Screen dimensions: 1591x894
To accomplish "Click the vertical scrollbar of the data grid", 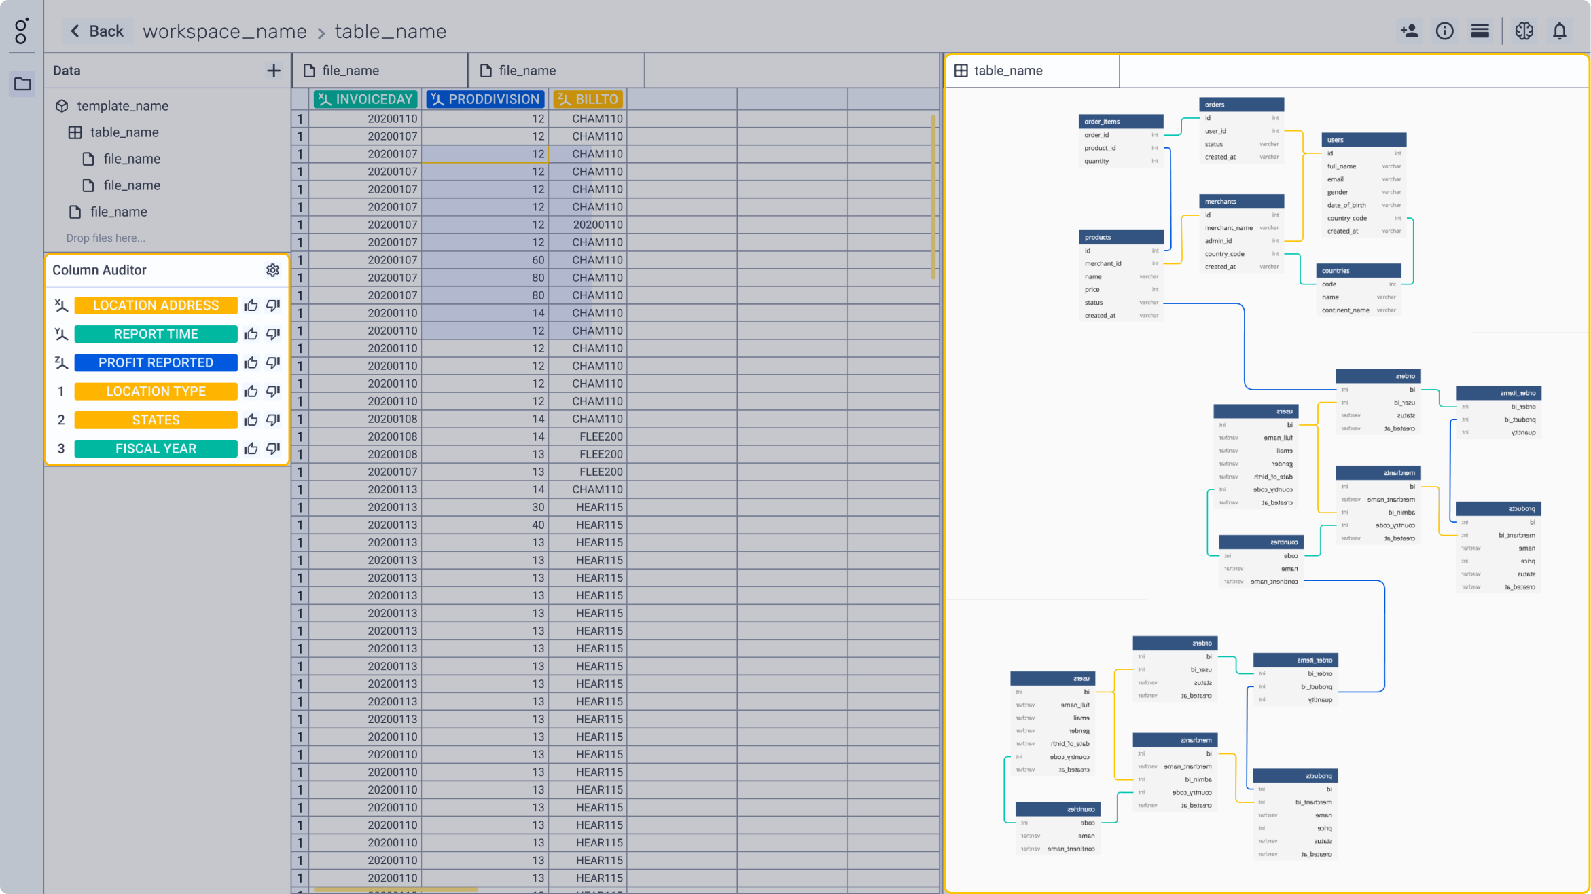I will (933, 197).
